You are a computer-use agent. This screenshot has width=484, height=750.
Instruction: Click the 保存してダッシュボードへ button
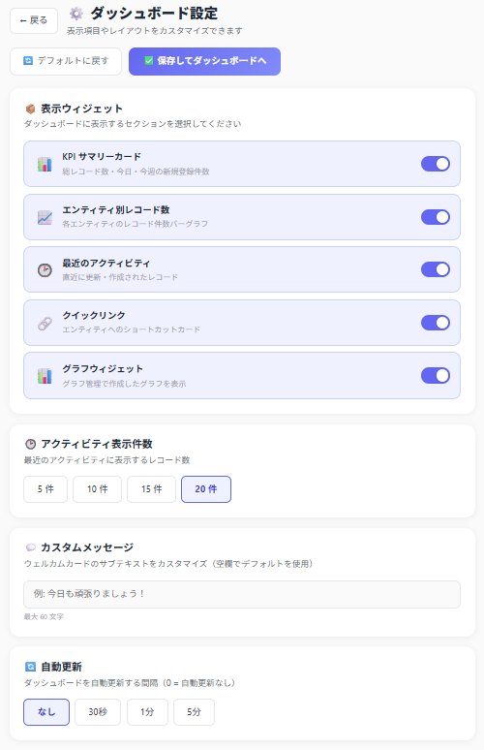tap(204, 61)
